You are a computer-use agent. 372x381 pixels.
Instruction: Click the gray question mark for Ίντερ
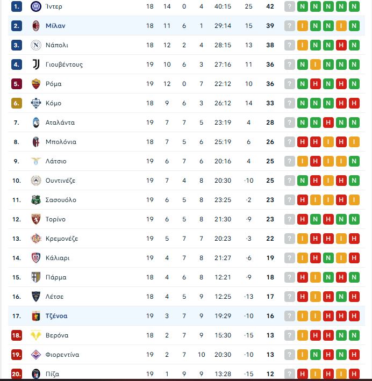coord(290,6)
